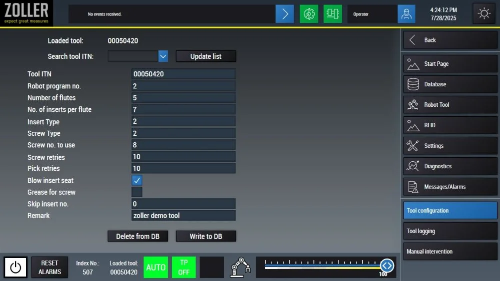Open the Manual intervention tab
Screen dimensions: 500x281
point(450,252)
